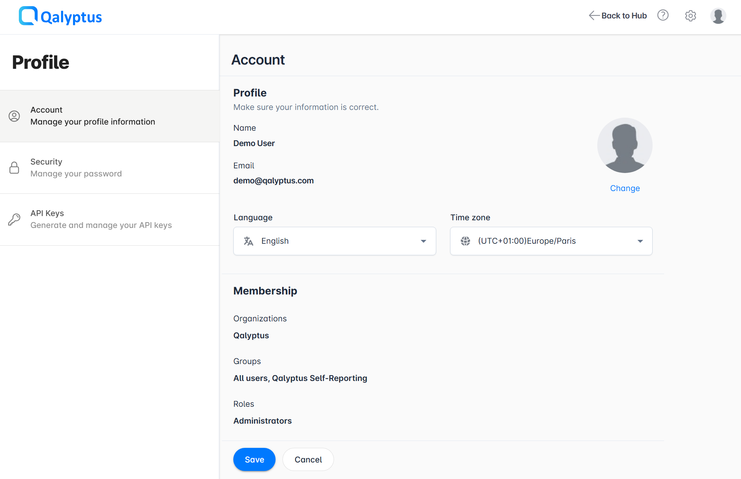Click the Change link under the profile picture

pyautogui.click(x=625, y=188)
